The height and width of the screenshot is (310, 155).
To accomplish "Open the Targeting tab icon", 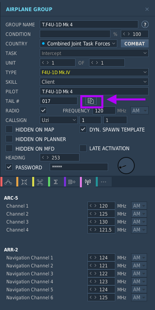I will 24,182.
